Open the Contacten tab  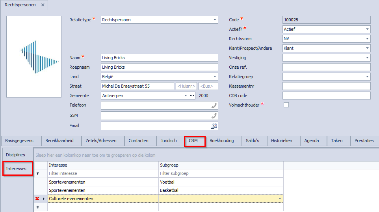point(138,141)
